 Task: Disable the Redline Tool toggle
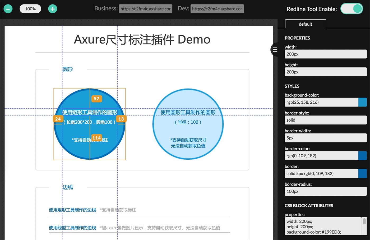pyautogui.click(x=351, y=8)
